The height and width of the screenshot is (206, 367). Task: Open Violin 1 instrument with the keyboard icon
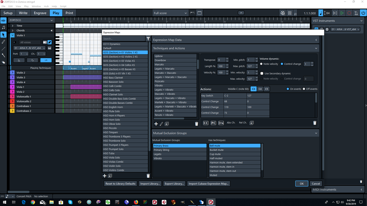[49, 48]
